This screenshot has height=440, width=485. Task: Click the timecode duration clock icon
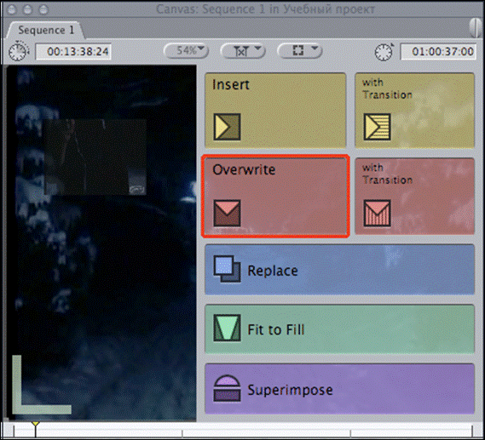tap(19, 51)
